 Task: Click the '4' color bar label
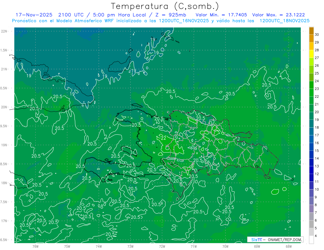(316, 236)
